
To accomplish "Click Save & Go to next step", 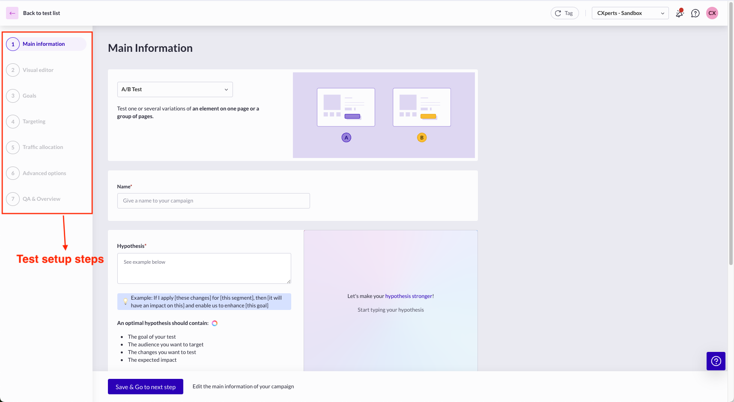I will [145, 387].
